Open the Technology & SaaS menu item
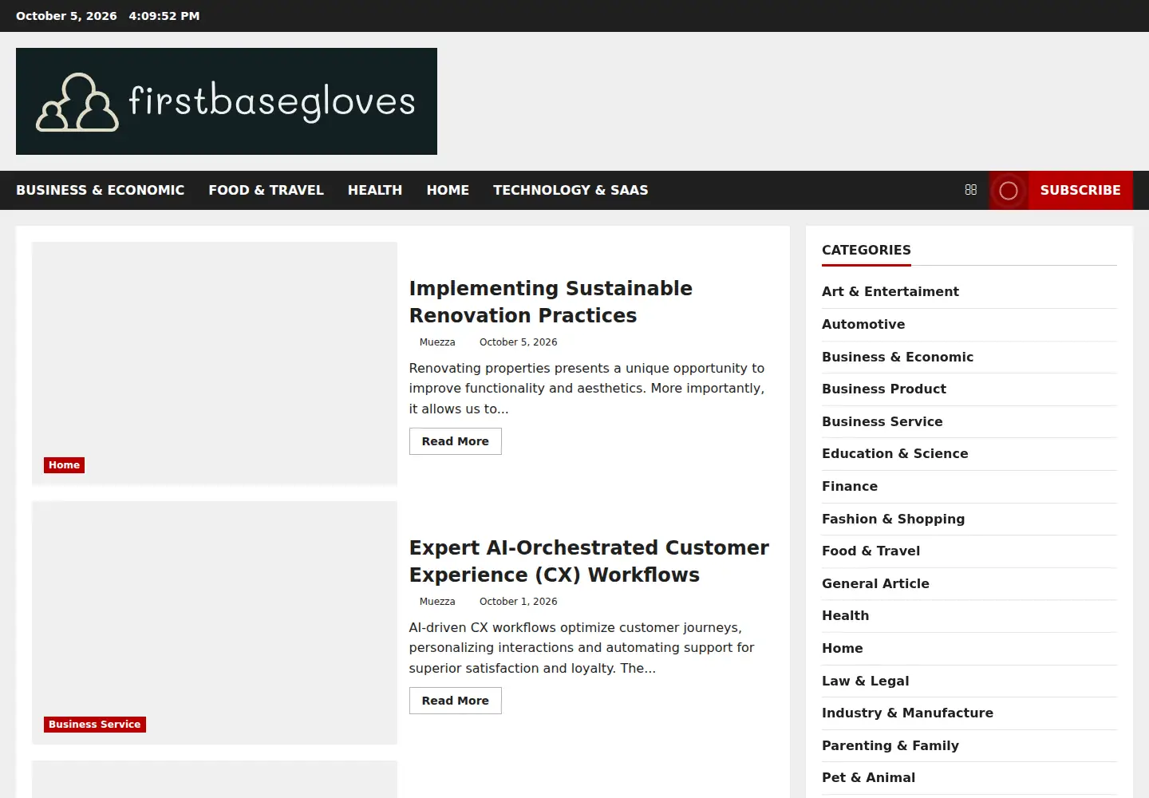The height and width of the screenshot is (798, 1149). tap(571, 190)
